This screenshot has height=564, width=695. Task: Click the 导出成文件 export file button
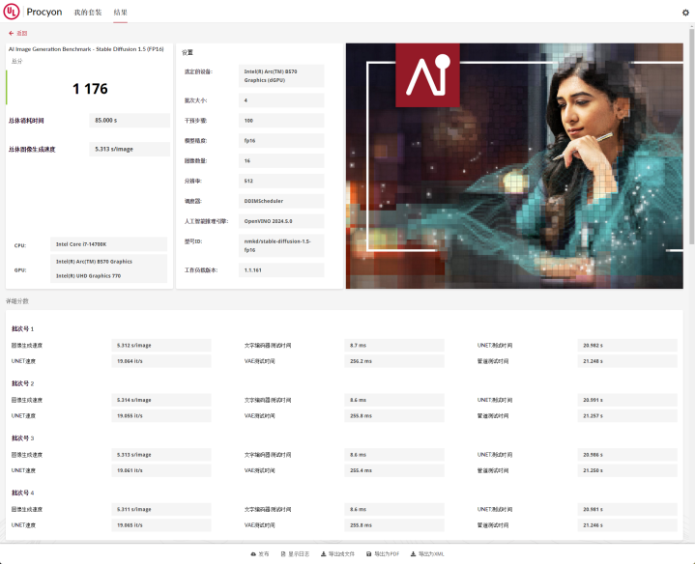(337, 553)
